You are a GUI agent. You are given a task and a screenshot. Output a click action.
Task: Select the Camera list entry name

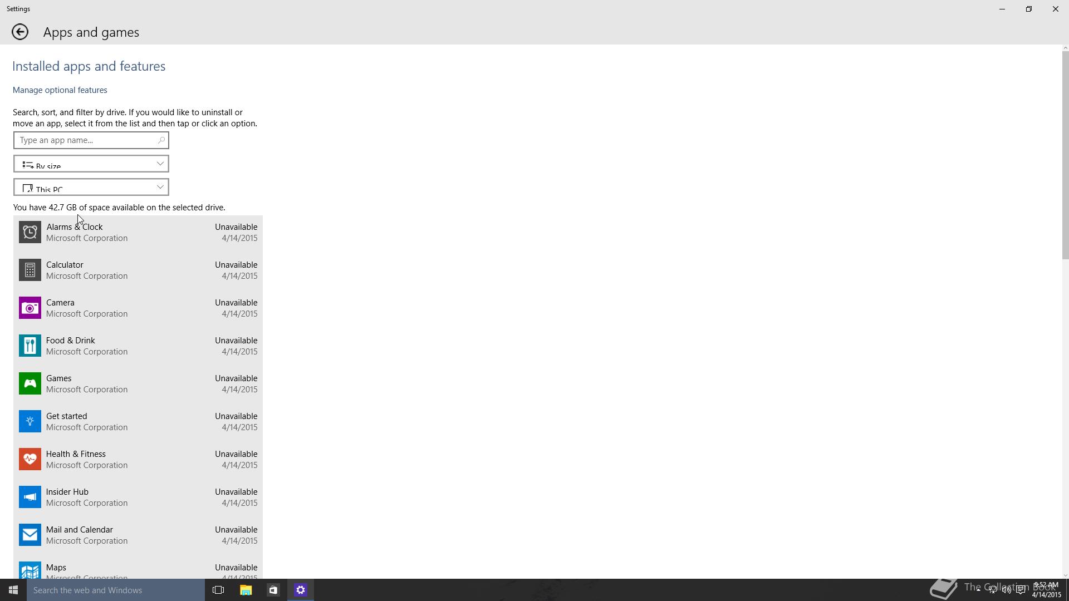point(60,303)
